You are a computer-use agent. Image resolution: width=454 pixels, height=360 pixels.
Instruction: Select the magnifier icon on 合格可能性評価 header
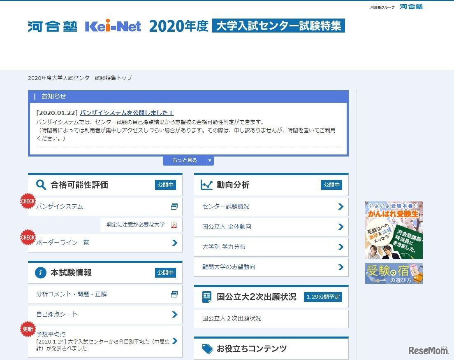pyautogui.click(x=40, y=185)
